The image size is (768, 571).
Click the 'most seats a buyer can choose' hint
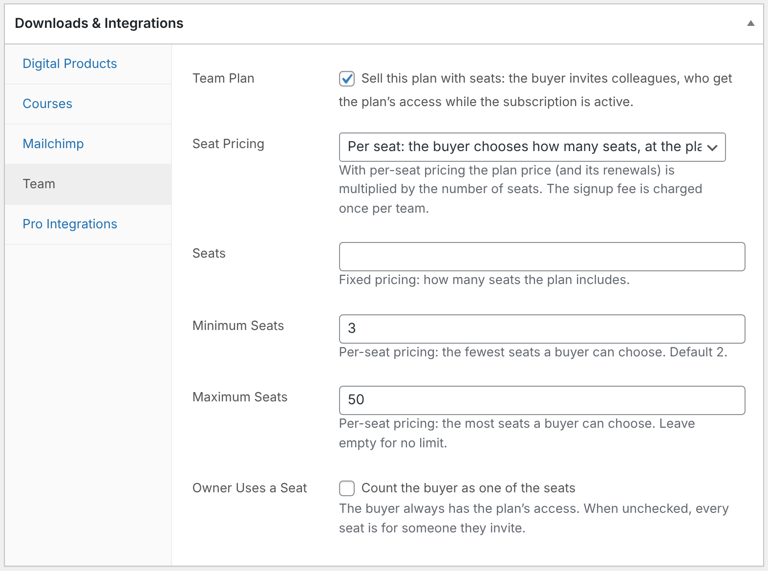517,433
